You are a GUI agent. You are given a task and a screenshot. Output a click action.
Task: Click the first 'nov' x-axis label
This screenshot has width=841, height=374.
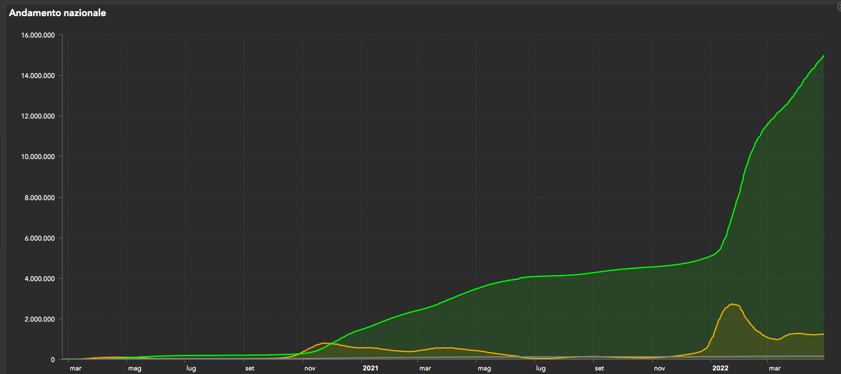coord(310,369)
